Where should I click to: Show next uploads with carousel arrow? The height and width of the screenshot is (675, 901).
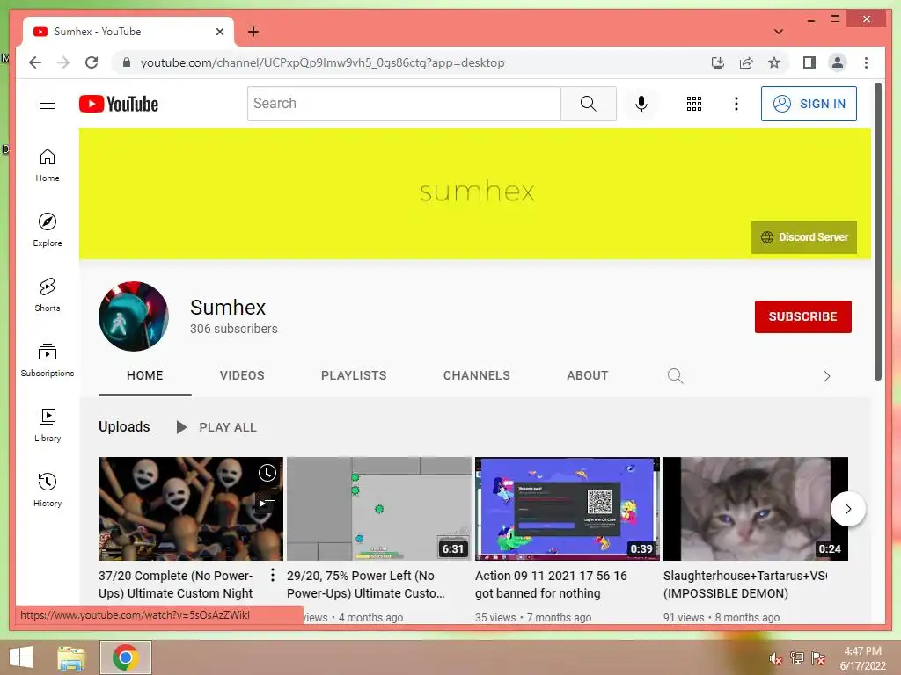click(847, 509)
